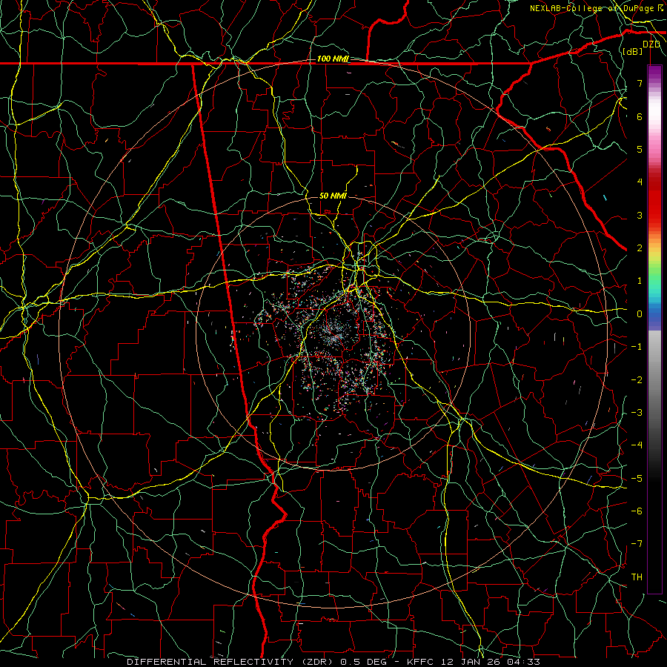Click the -5 value on the color scale

tap(637, 479)
